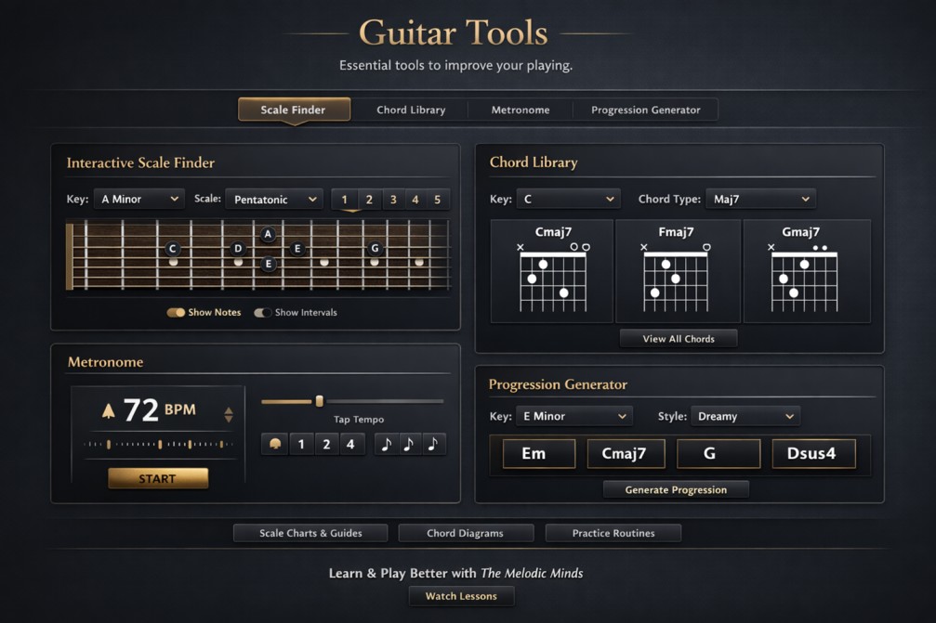Open the E Minor key dropdown
936x623 pixels.
click(574, 416)
